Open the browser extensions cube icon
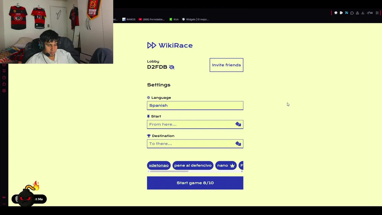Screen dimensions: 382x215 pos(352,13)
